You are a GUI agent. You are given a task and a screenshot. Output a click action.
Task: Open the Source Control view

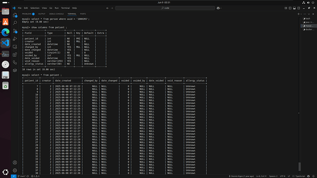pos(15,31)
